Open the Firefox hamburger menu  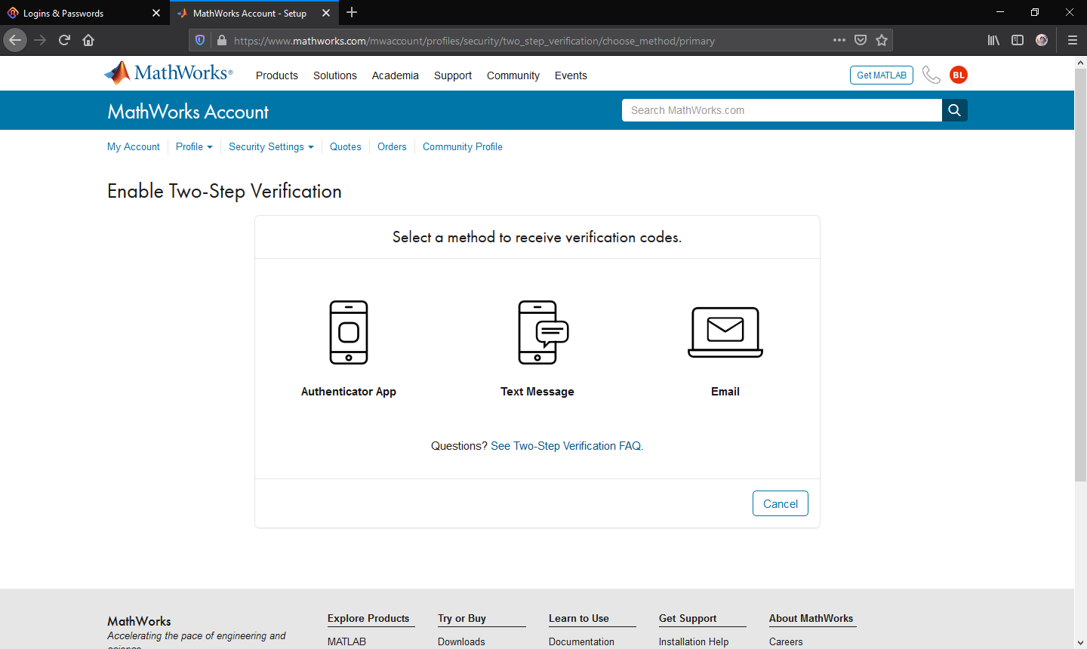(1072, 40)
